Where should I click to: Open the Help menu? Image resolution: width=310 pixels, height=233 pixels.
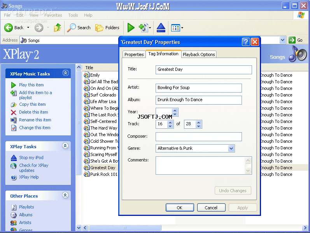pyautogui.click(x=88, y=15)
